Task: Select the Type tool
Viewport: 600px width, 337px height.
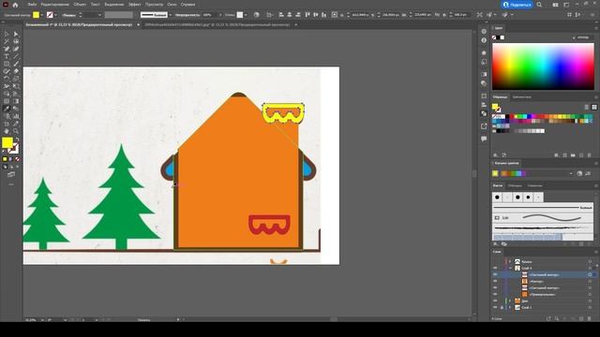Action: [7, 56]
